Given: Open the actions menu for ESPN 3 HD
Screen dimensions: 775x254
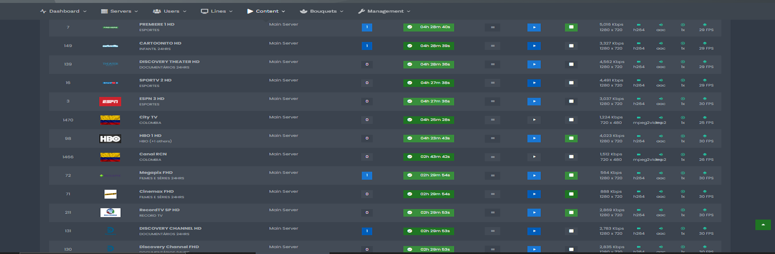Looking at the screenshot, I should tap(492, 101).
